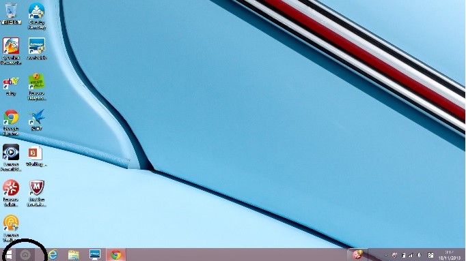This screenshot has height=261, width=466.
Task: Open the Recycle Bin desktop icon
Action: tap(11, 14)
